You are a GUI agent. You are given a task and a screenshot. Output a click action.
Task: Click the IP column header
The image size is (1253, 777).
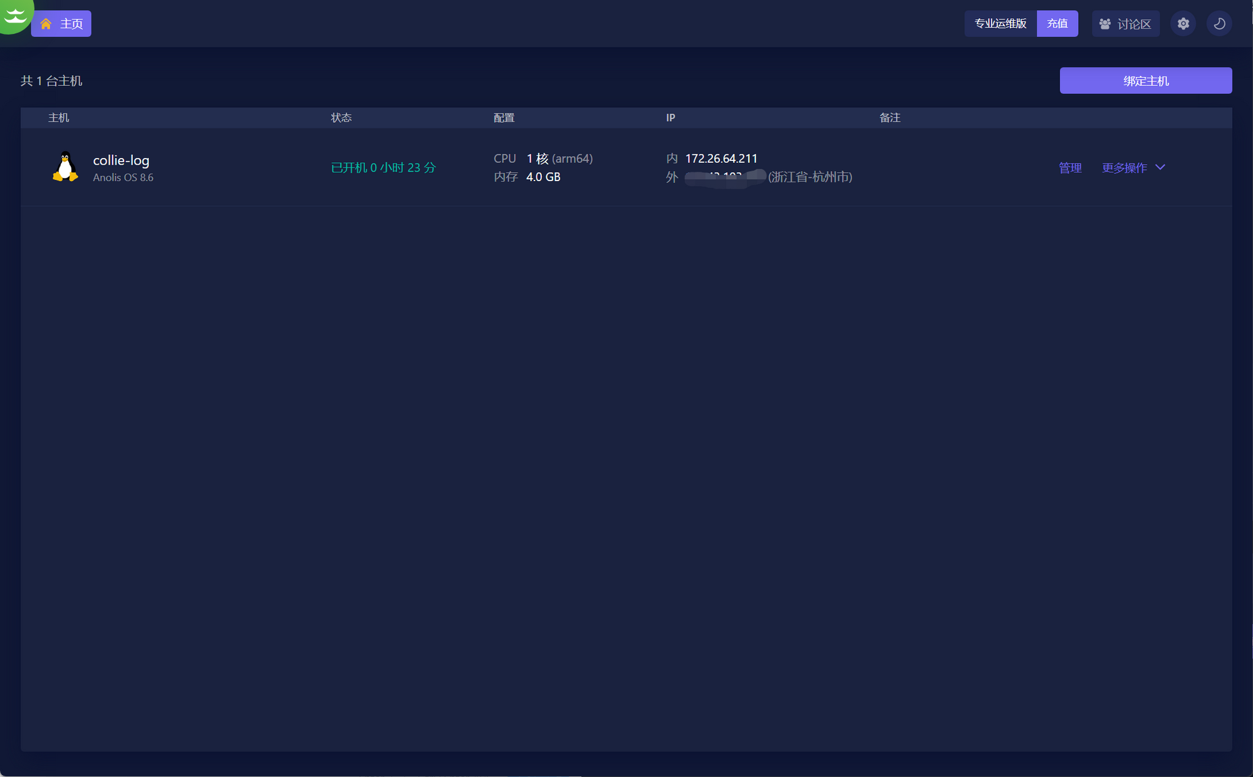(670, 118)
